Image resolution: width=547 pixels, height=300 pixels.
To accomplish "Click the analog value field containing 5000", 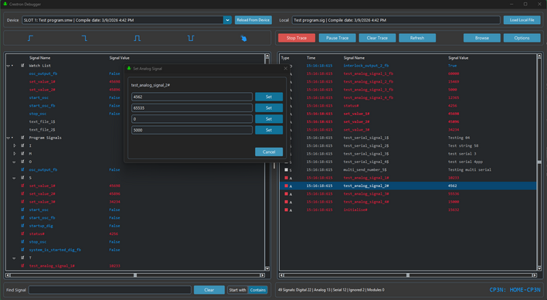I will tap(192, 130).
